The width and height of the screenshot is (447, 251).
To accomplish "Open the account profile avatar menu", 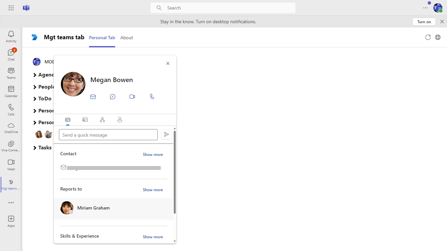I will pos(438,8).
